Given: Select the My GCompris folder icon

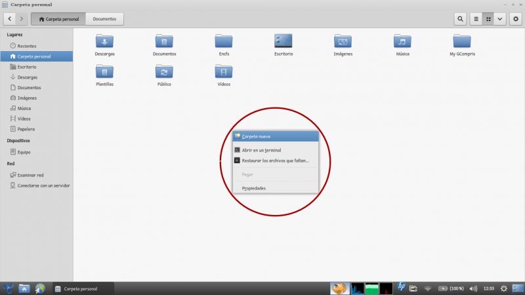Looking at the screenshot, I should coord(462,41).
